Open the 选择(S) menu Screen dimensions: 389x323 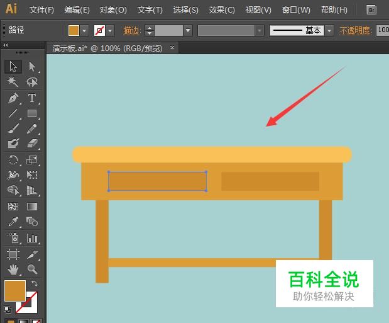click(186, 10)
